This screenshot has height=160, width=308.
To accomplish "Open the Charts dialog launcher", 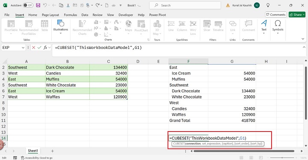I will [148, 40].
